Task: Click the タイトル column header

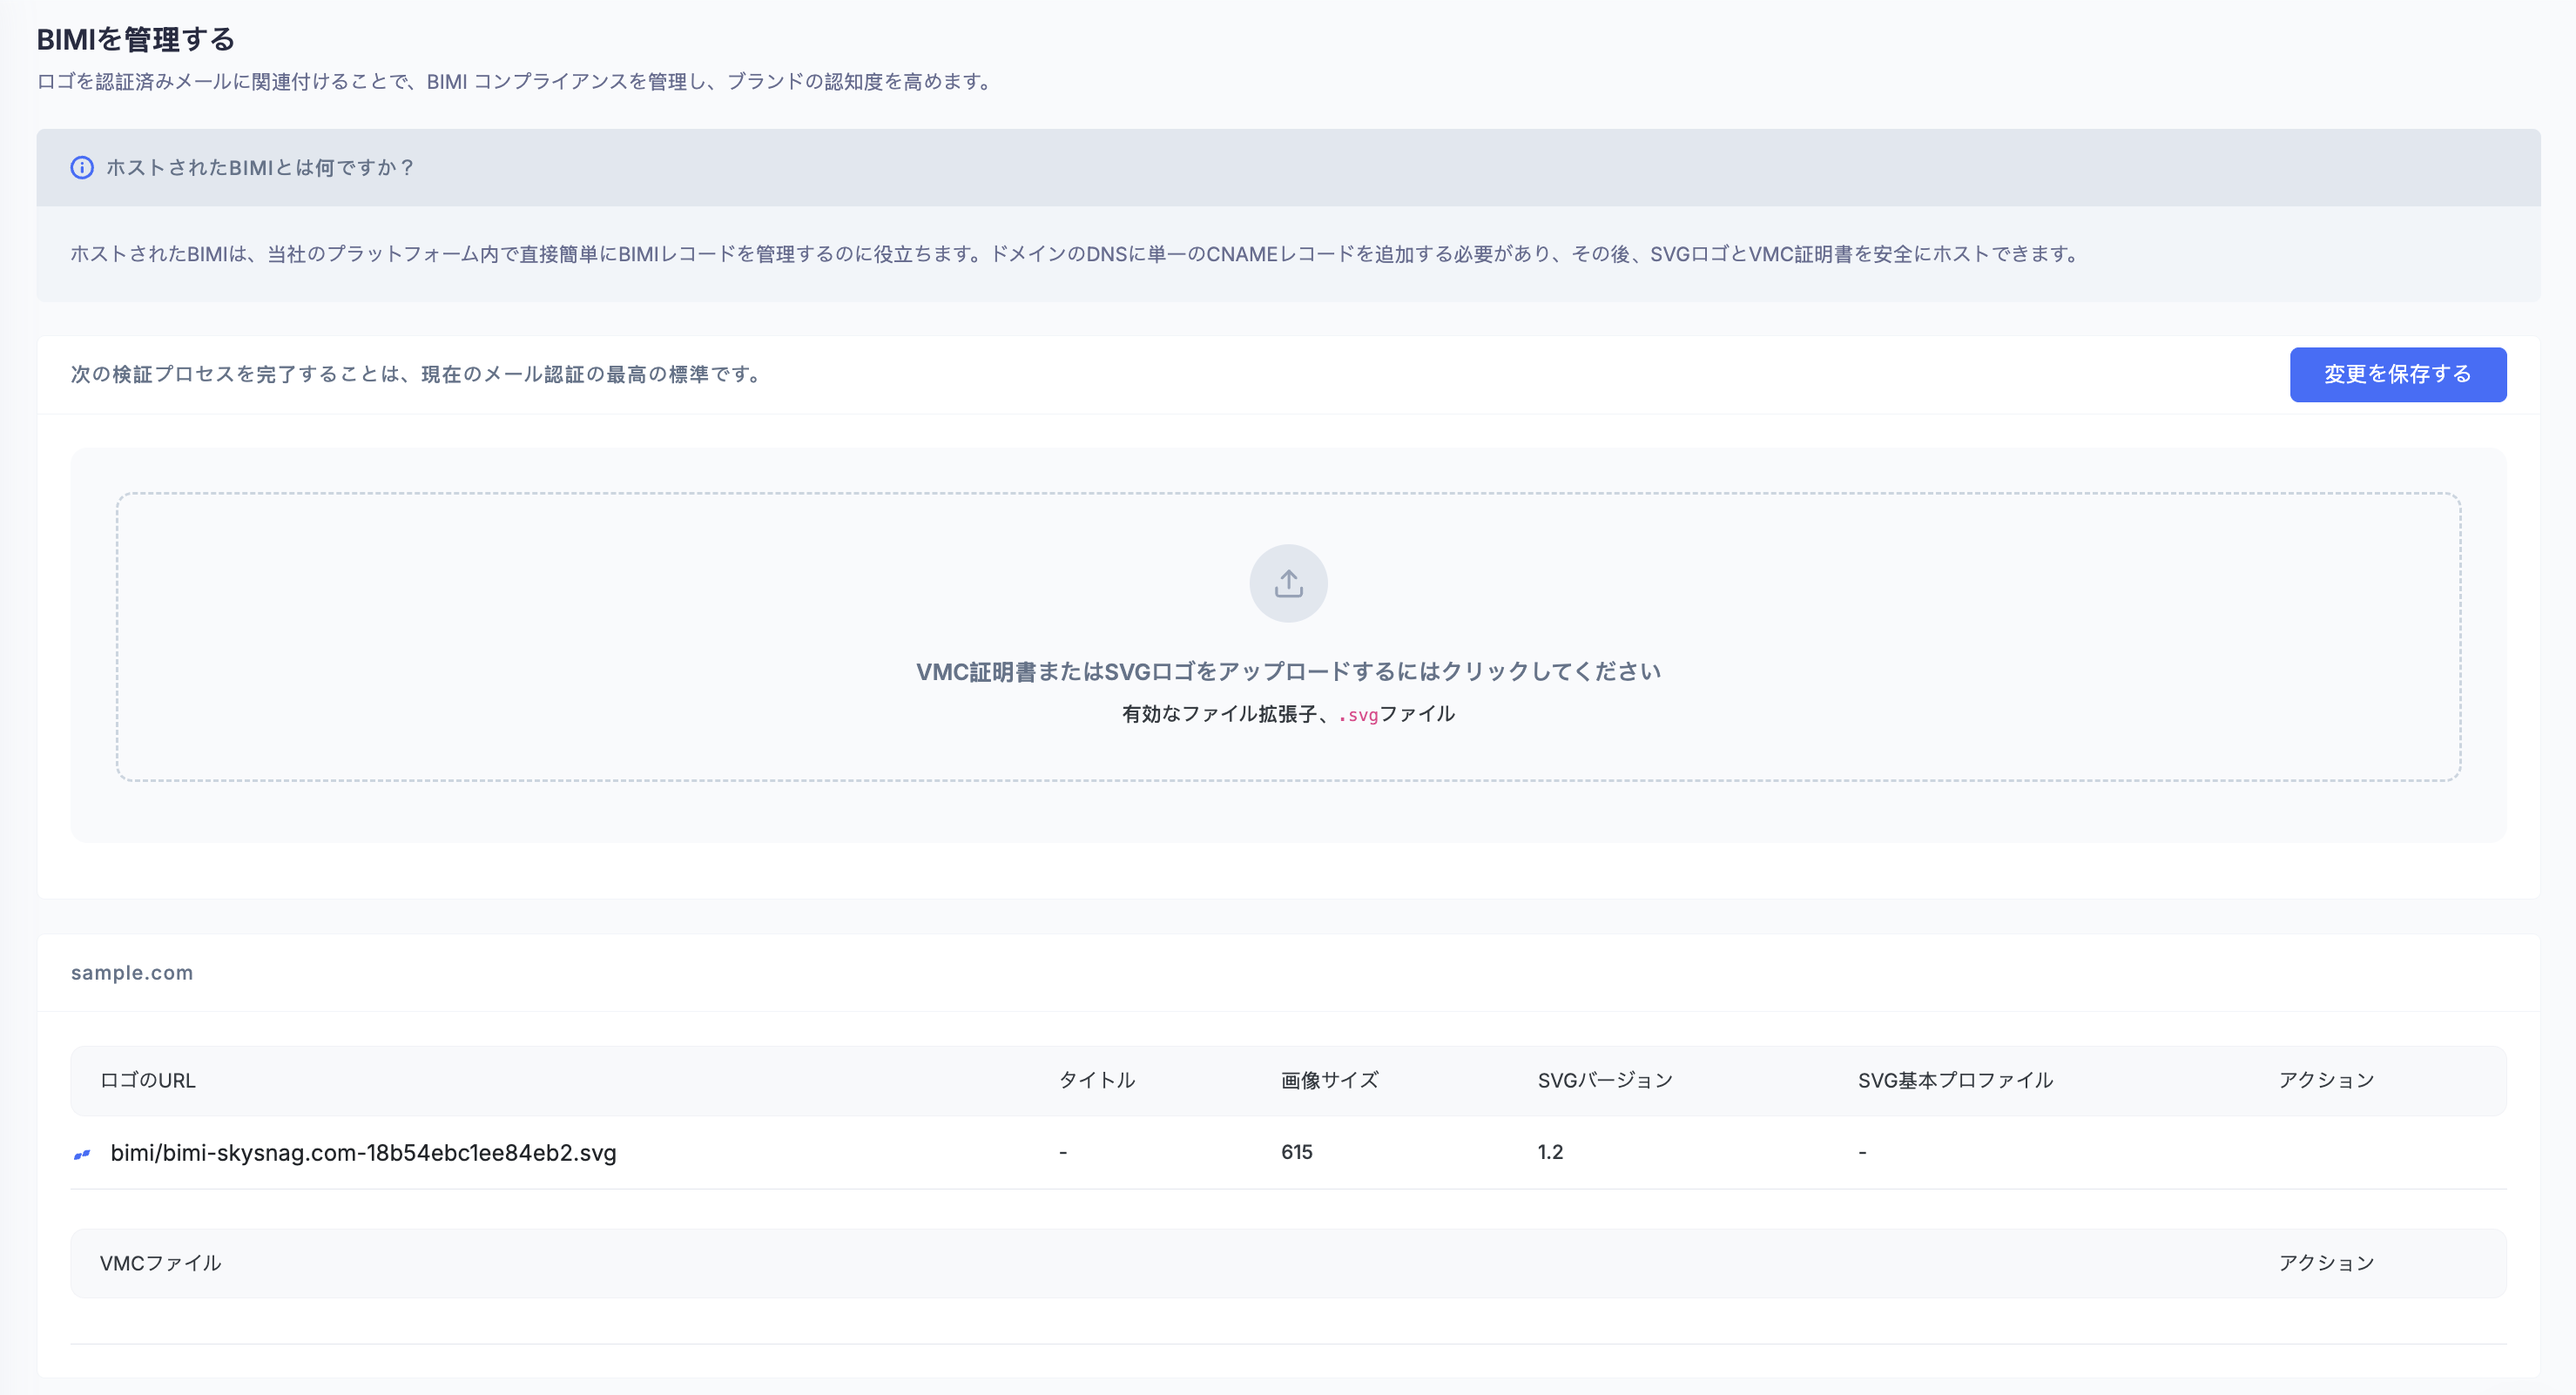Action: click(1096, 1081)
